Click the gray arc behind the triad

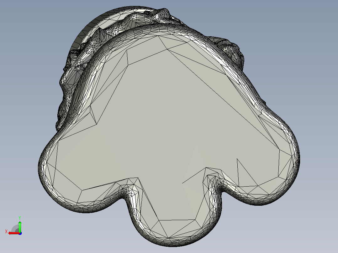click(15, 229)
